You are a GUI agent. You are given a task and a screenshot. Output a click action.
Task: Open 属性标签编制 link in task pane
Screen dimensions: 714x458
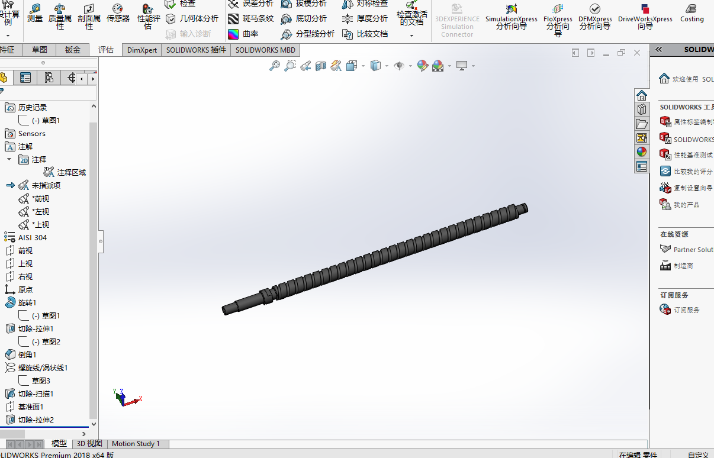[x=687, y=122]
